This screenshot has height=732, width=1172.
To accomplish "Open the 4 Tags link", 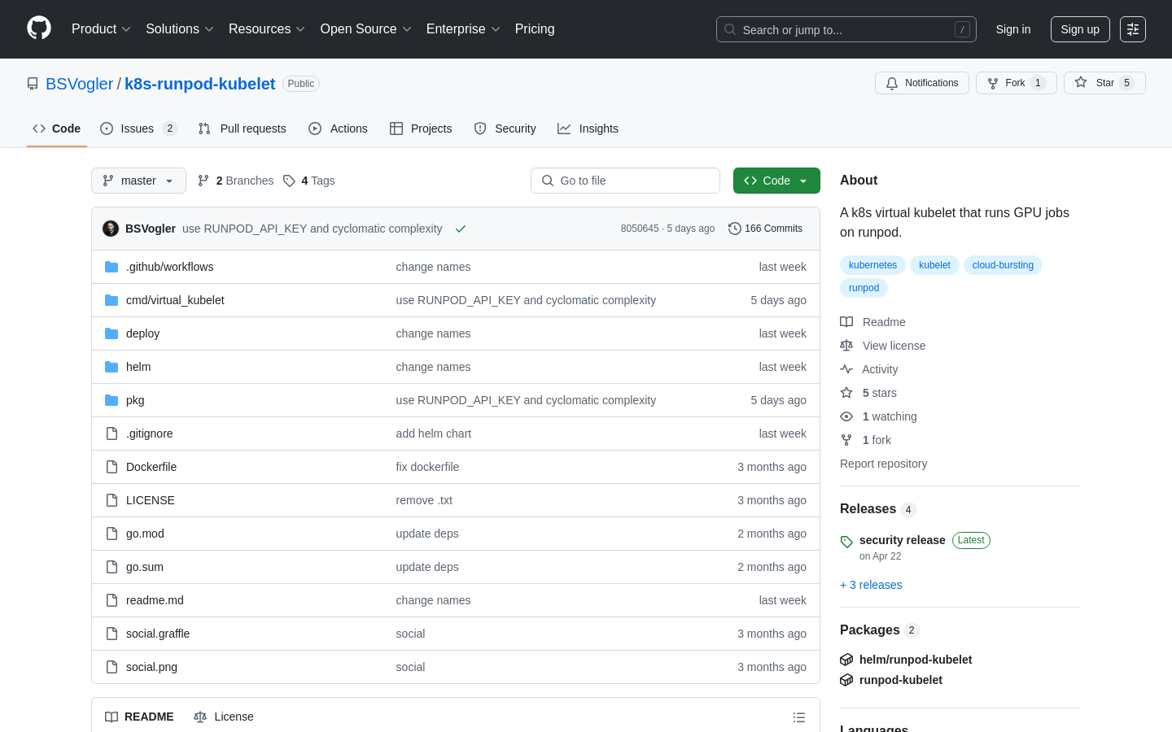I will (309, 181).
